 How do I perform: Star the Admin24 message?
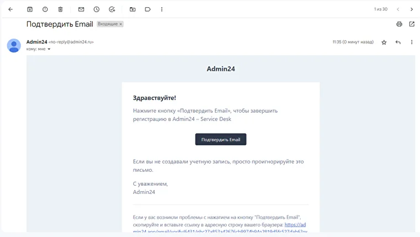point(384,43)
